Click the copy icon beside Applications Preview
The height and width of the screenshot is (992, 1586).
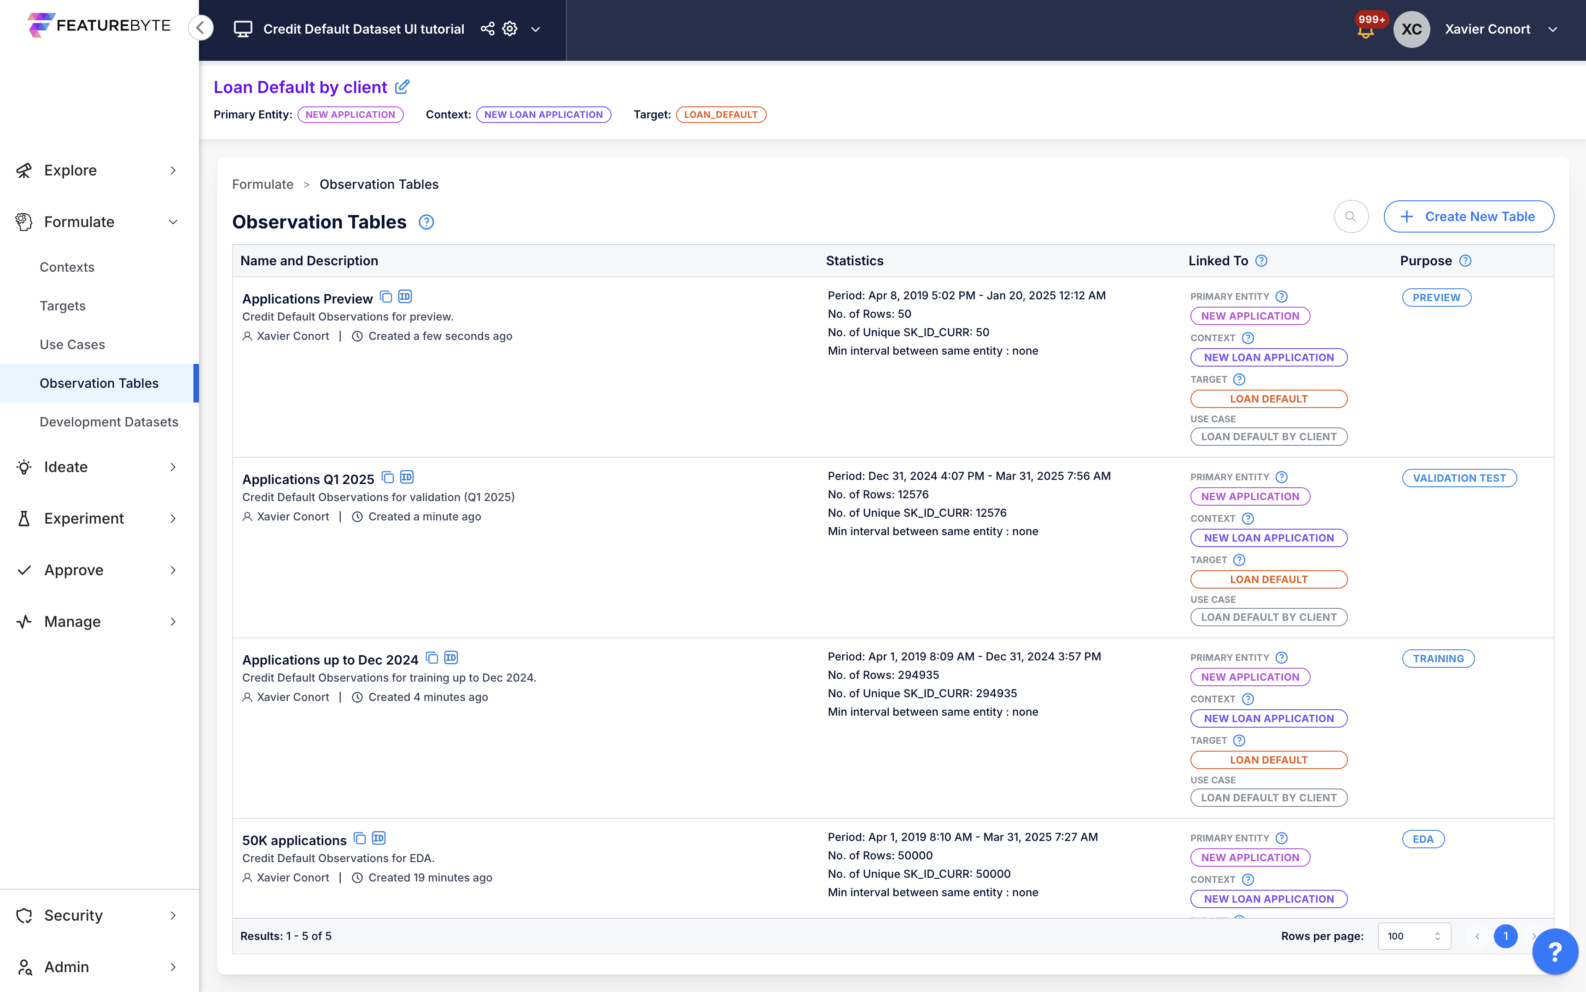pyautogui.click(x=386, y=297)
